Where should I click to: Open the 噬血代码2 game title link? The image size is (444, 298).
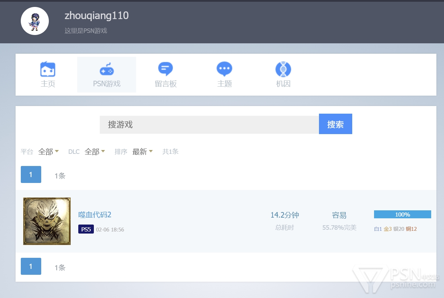point(95,215)
